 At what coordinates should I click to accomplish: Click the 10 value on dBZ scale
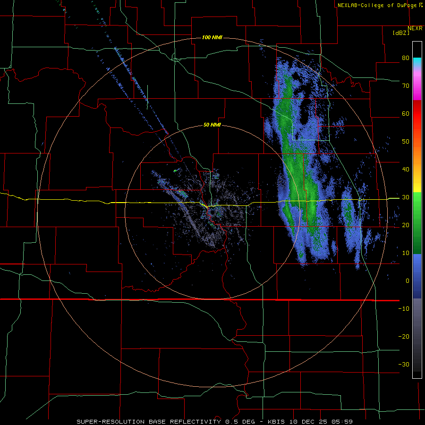406,253
